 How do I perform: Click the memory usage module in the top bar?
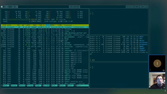(142, 7)
